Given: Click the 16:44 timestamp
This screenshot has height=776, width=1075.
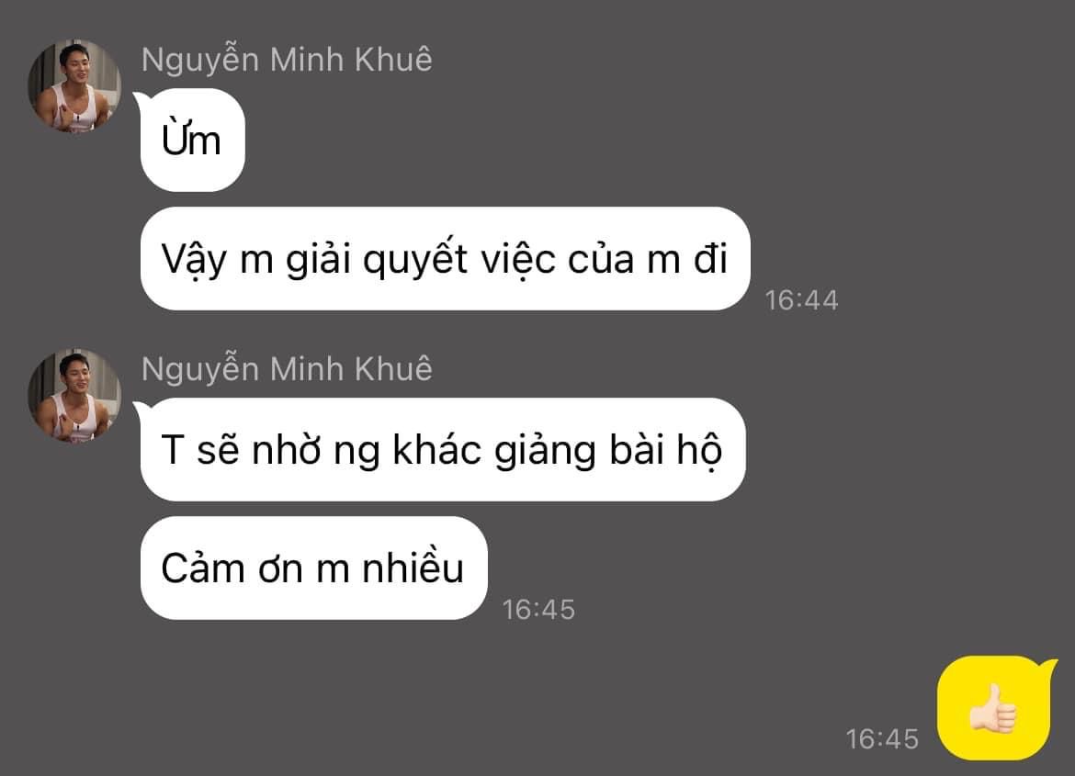Looking at the screenshot, I should (801, 300).
